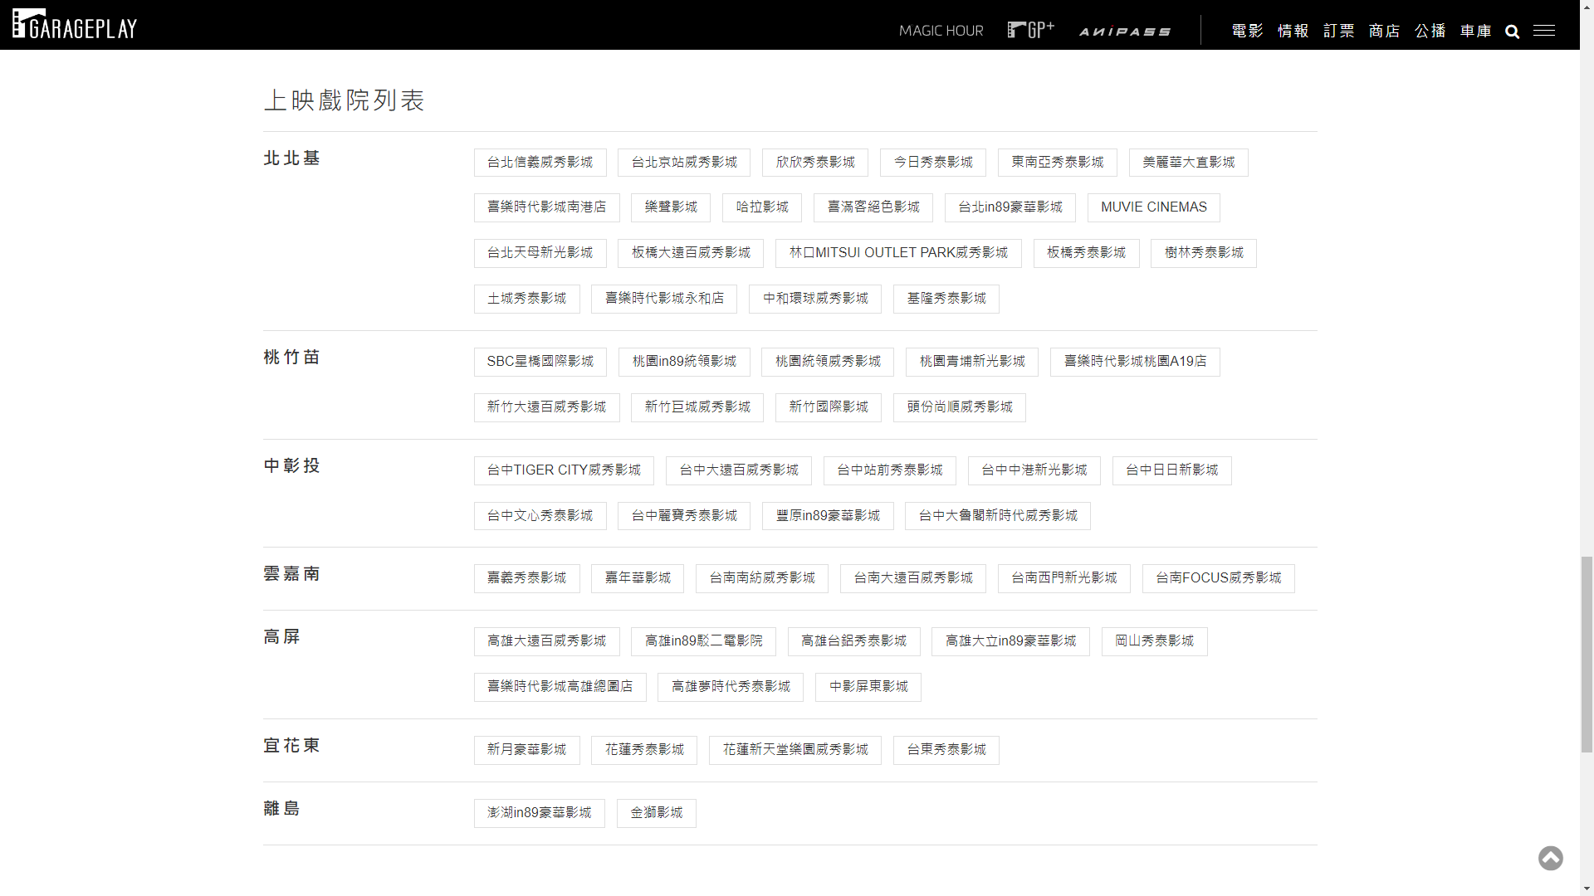This screenshot has width=1594, height=896.
Task: Select 台南南紡威秀影城 theater
Action: pos(762,578)
